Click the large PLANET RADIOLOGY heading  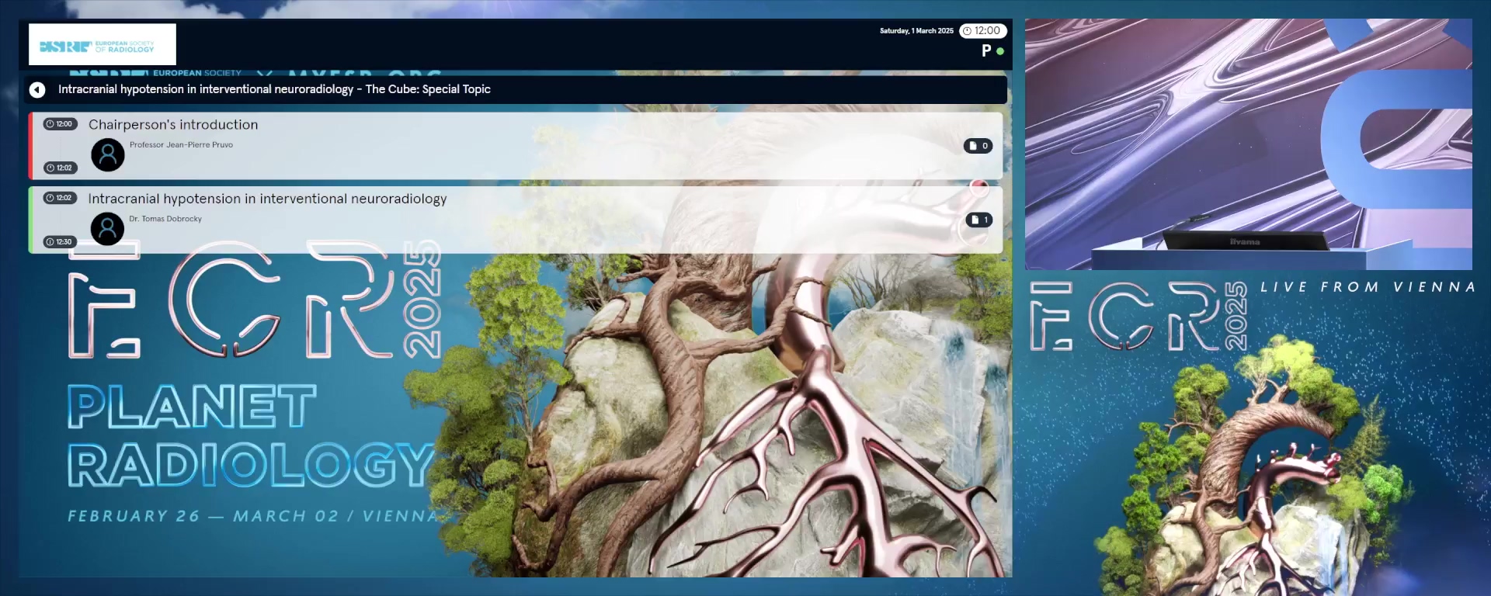click(251, 436)
